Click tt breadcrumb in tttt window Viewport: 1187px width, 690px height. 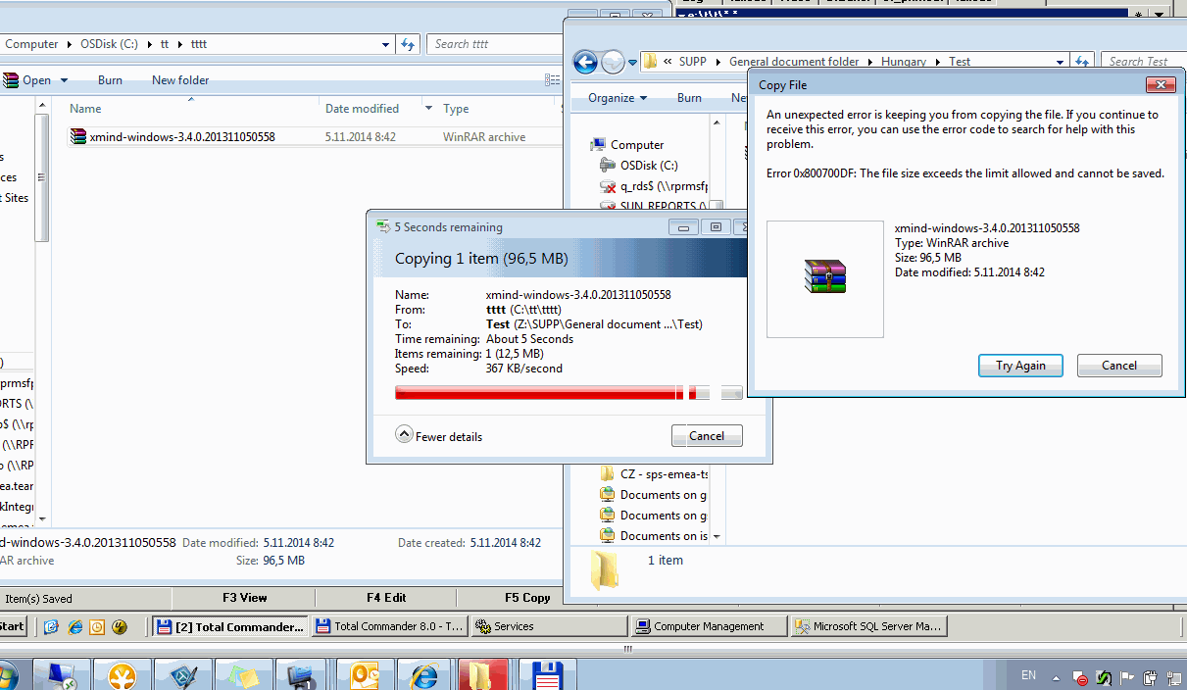click(166, 44)
